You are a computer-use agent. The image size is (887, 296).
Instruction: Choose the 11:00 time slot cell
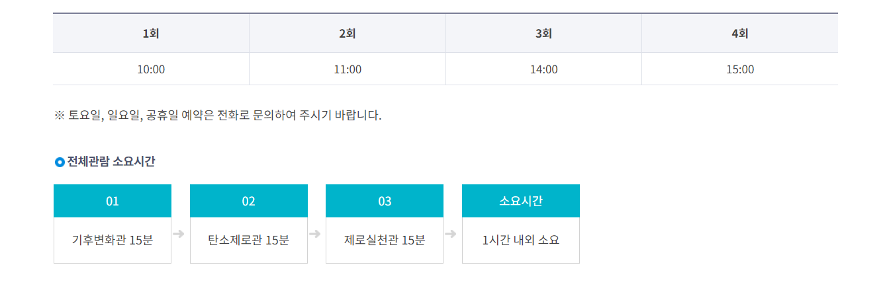[348, 69]
